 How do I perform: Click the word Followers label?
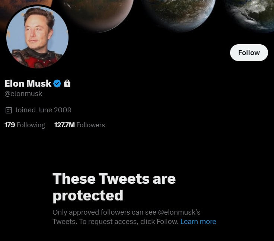click(x=90, y=125)
